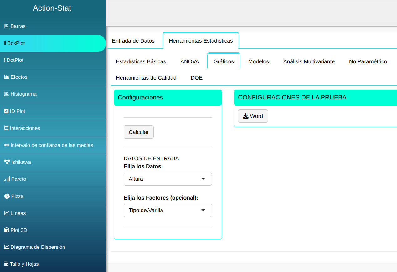Go to Herramientas de Calidad tab
Viewport: 397px width, 272px height.
click(x=146, y=78)
